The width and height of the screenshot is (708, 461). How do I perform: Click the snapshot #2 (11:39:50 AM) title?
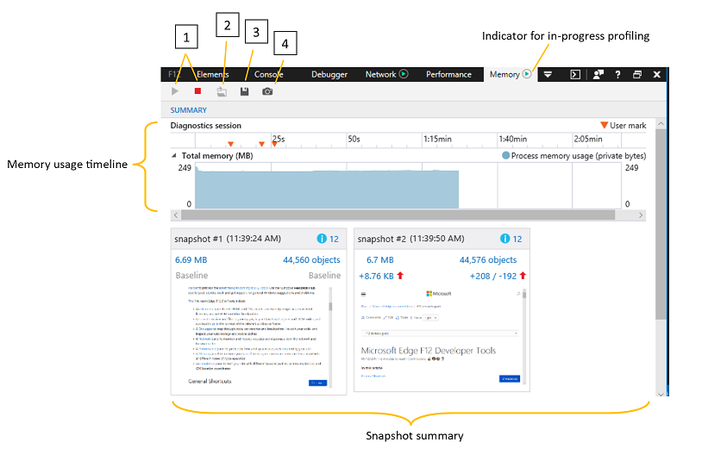click(410, 239)
